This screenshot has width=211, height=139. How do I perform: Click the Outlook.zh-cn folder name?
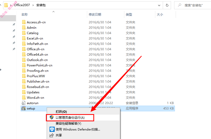[x=37, y=60]
